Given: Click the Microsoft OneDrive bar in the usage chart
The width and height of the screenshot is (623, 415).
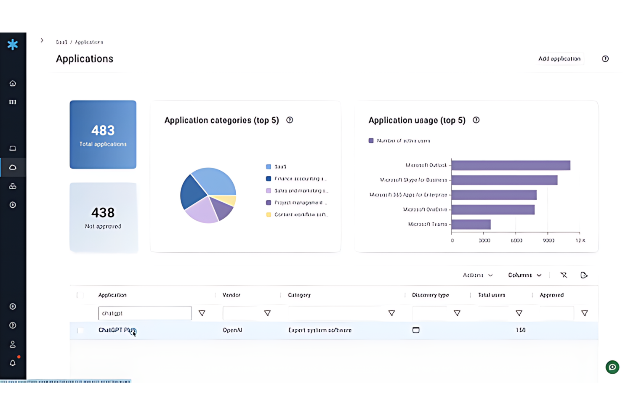Looking at the screenshot, I should click(493, 209).
